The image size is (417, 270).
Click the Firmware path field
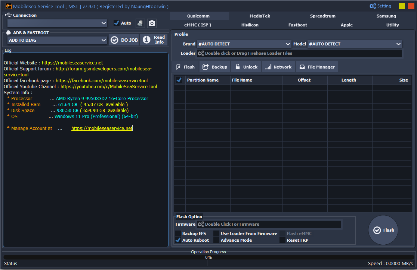pos(269,225)
